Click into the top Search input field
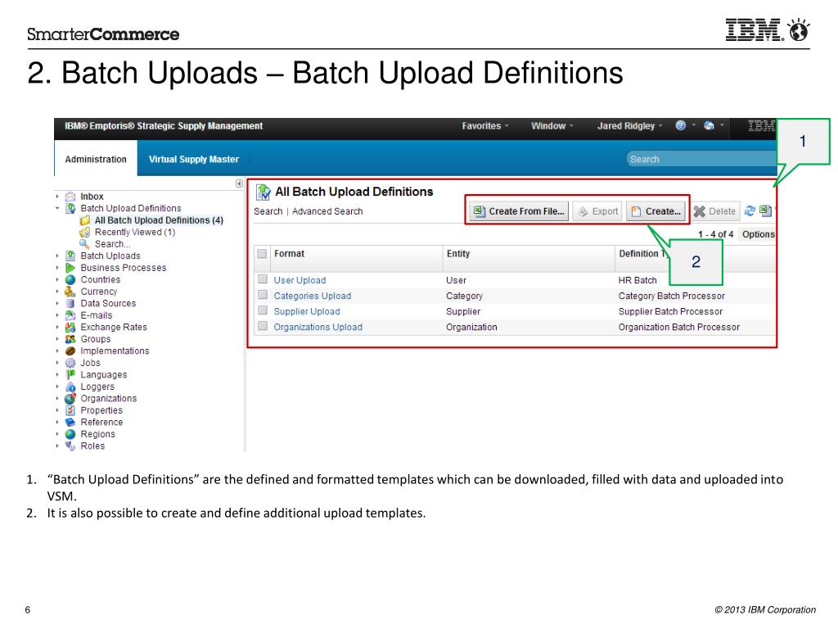This screenshot has height=629, width=838. 701,159
